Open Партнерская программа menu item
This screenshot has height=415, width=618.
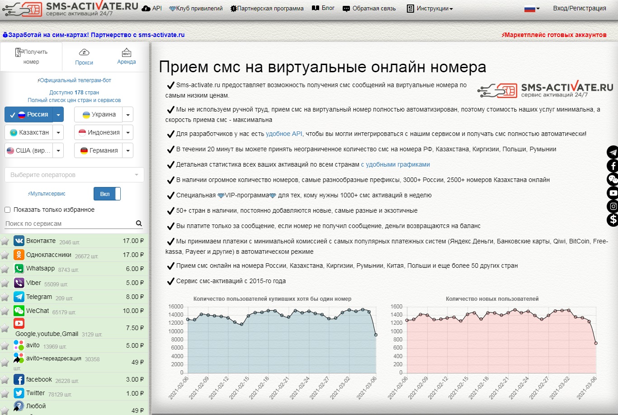click(267, 9)
